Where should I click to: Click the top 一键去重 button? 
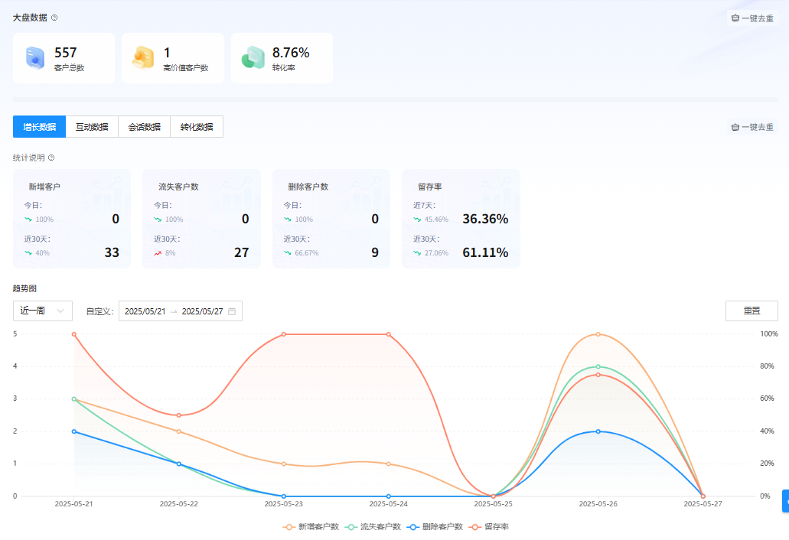(752, 18)
